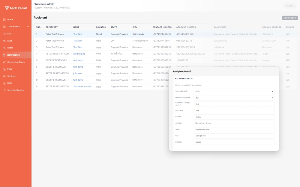Click the Help icon in sidebar
This screenshot has width=300, height=187.
coord(4,83)
